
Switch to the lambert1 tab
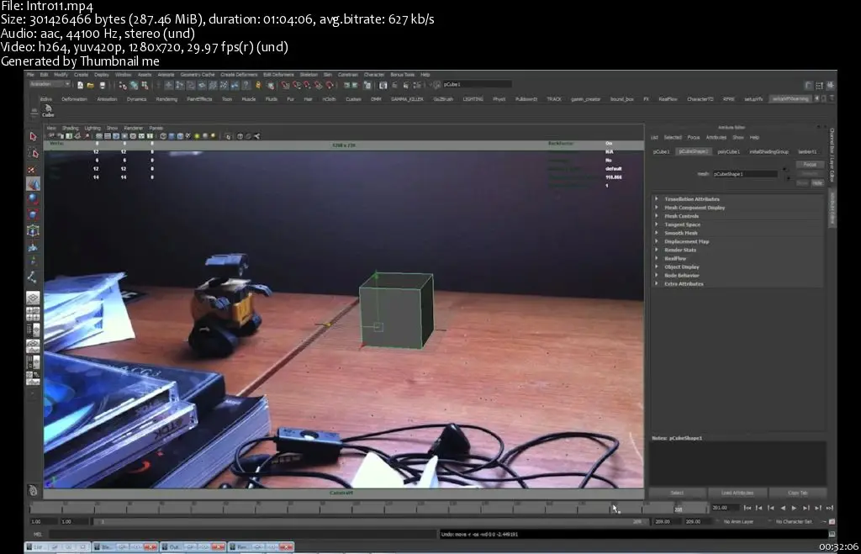(x=807, y=151)
